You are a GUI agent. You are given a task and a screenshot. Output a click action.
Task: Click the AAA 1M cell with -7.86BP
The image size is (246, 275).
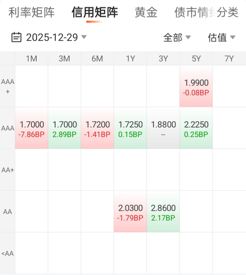pyautogui.click(x=32, y=128)
